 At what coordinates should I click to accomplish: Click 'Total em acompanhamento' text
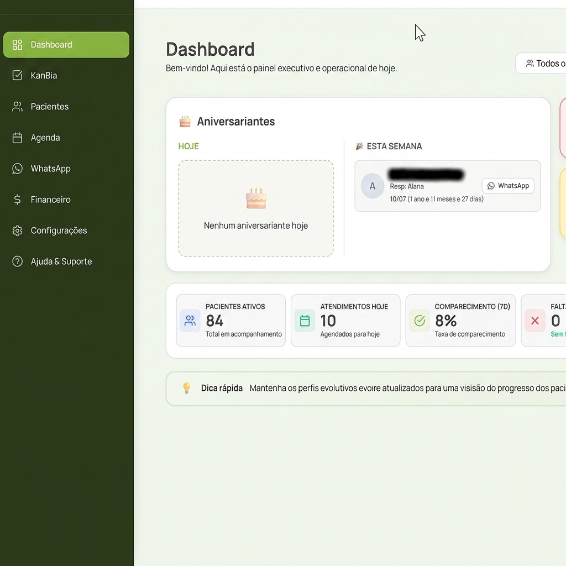coord(244,334)
